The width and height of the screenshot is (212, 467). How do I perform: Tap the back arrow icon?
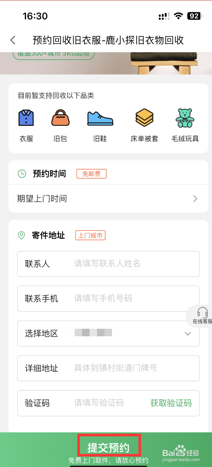coord(13,40)
